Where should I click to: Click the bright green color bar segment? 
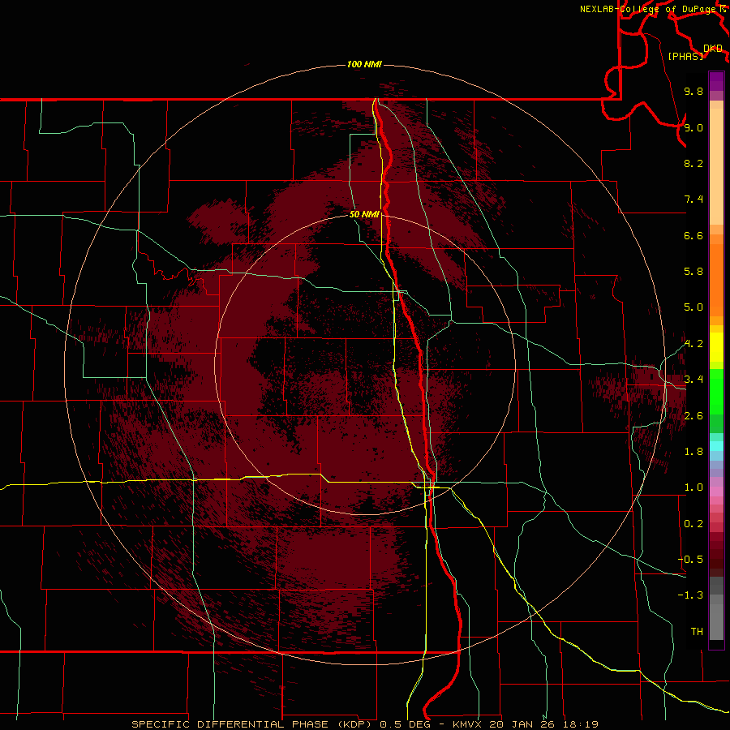(716, 392)
